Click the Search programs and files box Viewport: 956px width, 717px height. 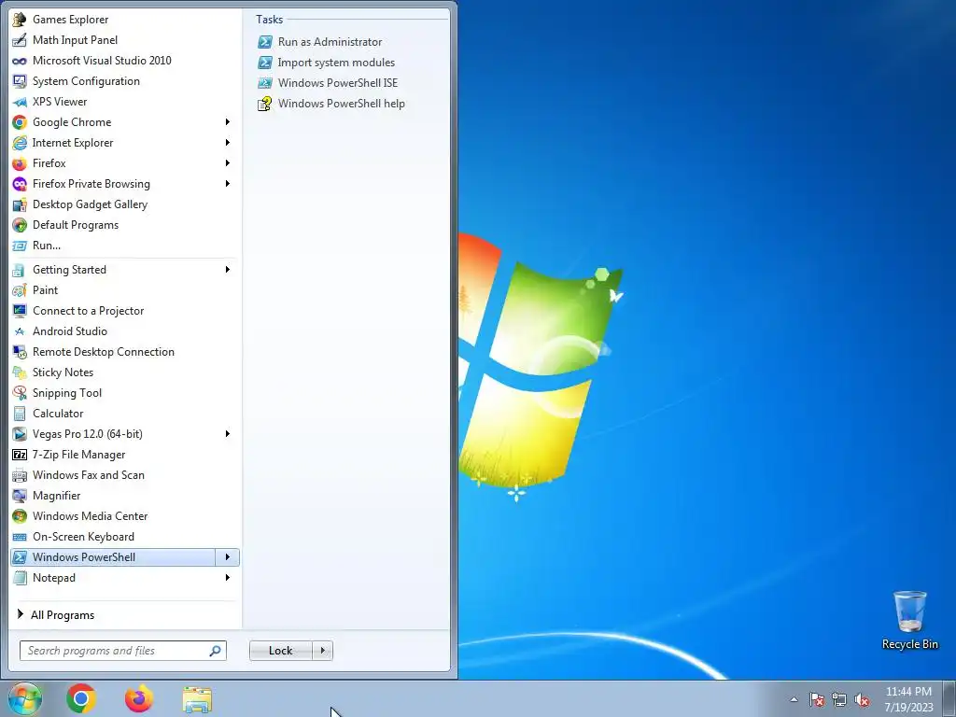coord(122,651)
